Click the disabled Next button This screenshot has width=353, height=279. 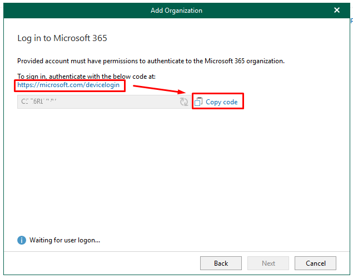point(268,263)
